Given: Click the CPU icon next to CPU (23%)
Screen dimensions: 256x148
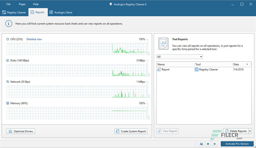Looking at the screenshot, I should point(8,39).
